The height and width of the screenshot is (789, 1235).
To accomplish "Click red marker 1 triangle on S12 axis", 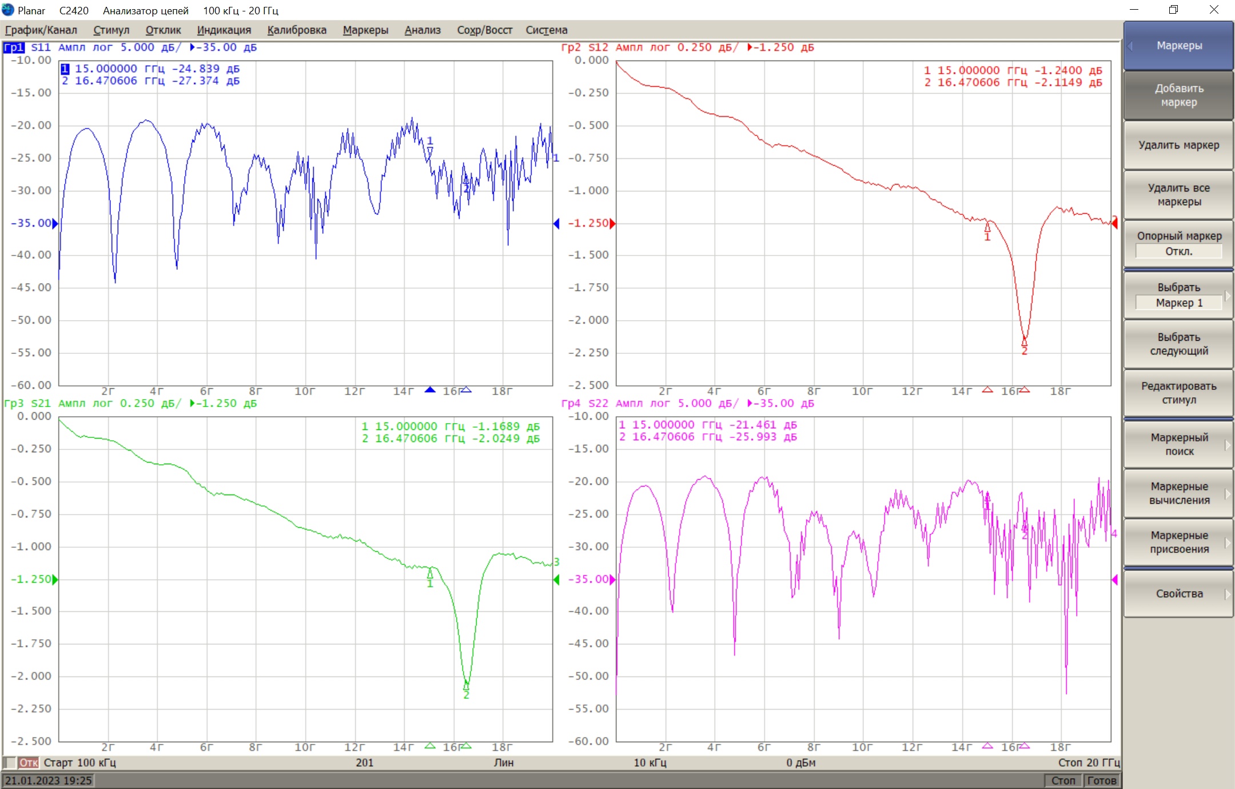I will point(987,390).
